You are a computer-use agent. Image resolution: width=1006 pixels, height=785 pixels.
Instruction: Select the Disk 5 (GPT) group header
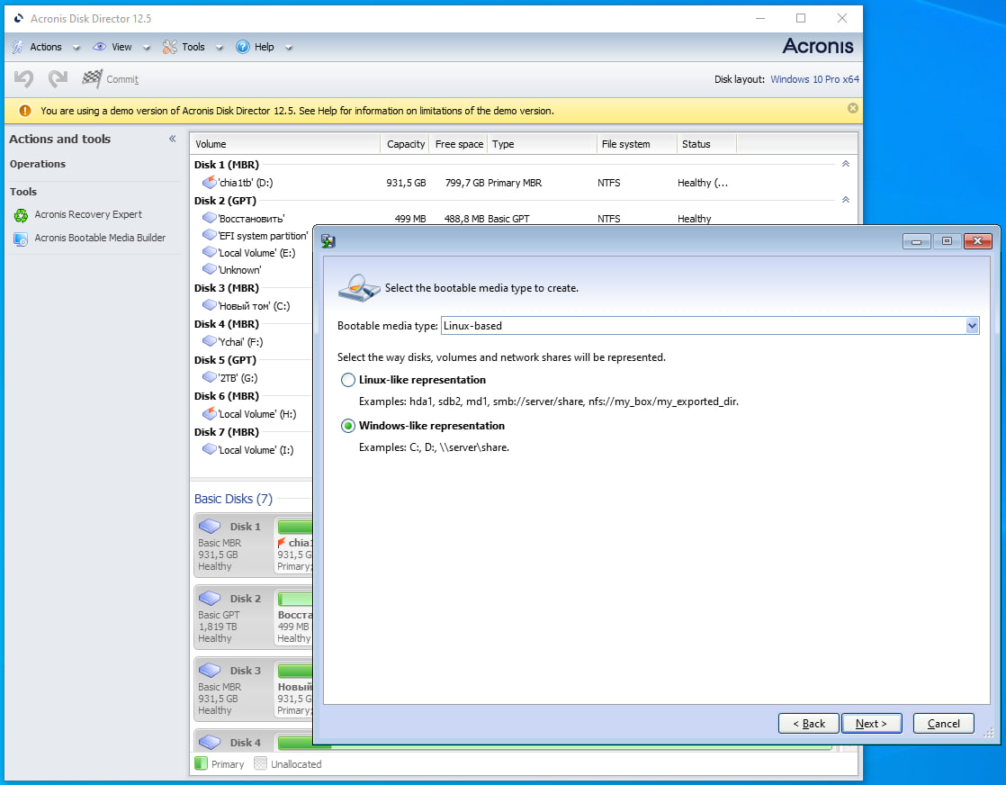tap(225, 360)
